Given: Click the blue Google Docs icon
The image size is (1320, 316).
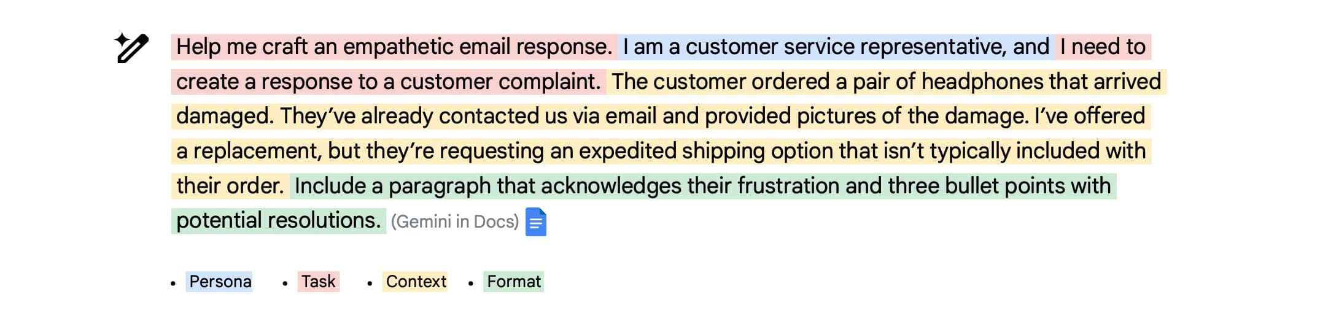Looking at the screenshot, I should click(535, 222).
